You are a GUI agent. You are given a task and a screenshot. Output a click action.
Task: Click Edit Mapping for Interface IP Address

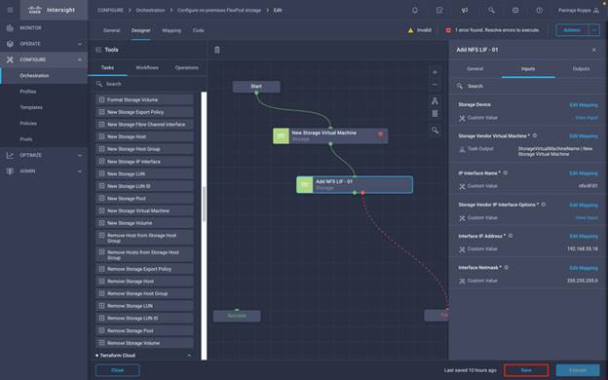tap(584, 236)
